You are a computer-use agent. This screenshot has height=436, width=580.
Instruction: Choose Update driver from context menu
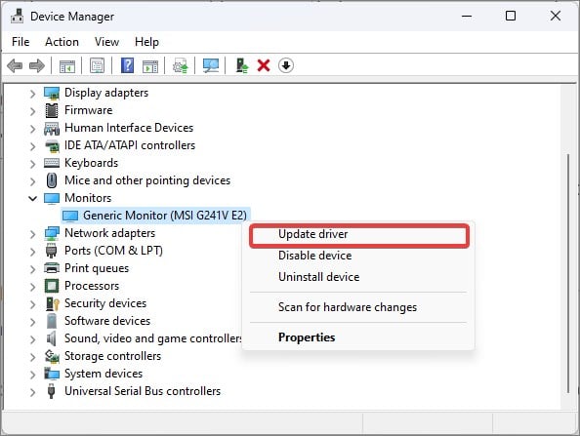(x=358, y=235)
